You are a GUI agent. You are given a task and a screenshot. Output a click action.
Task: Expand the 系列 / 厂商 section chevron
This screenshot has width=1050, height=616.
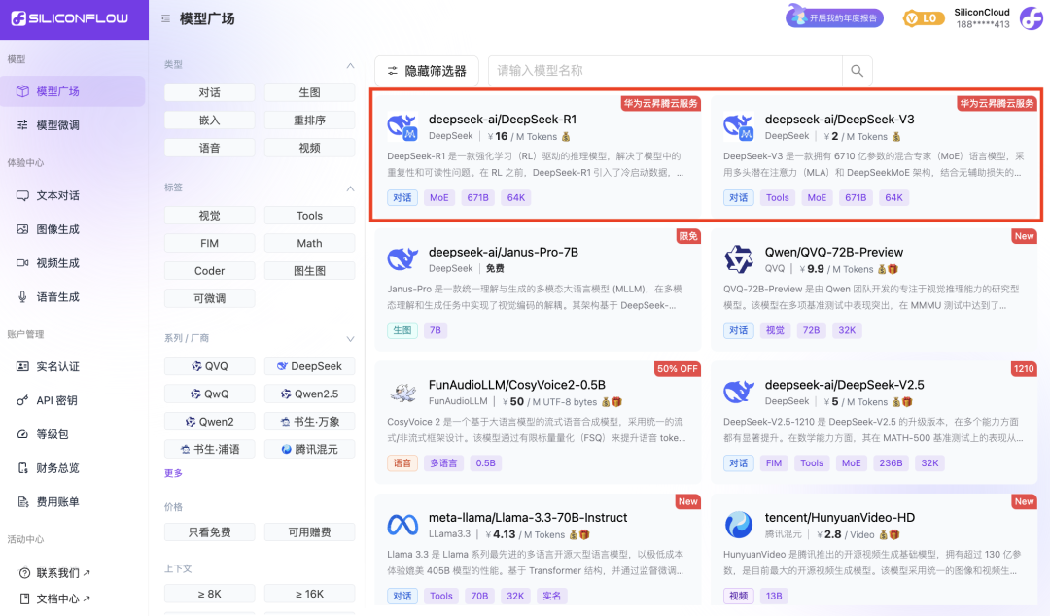click(x=350, y=339)
